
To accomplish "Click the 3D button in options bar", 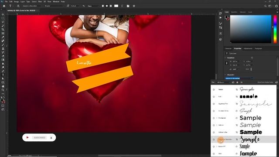I will 134,6.
